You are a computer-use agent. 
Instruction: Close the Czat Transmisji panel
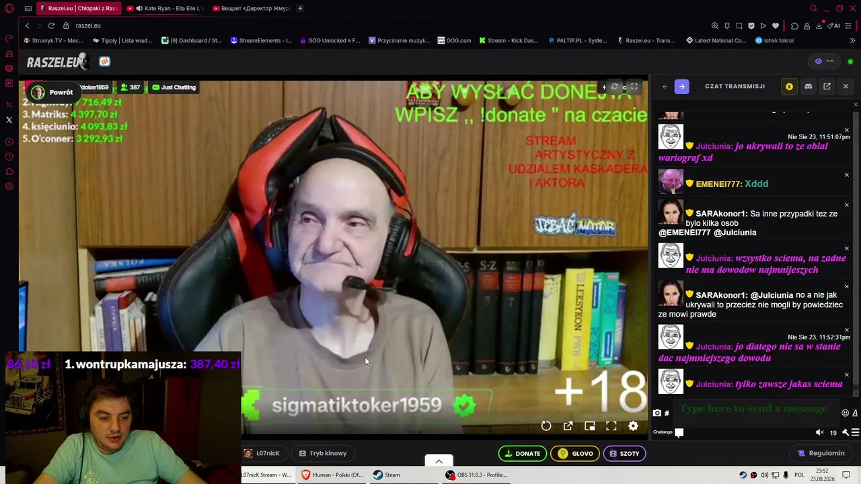click(846, 87)
